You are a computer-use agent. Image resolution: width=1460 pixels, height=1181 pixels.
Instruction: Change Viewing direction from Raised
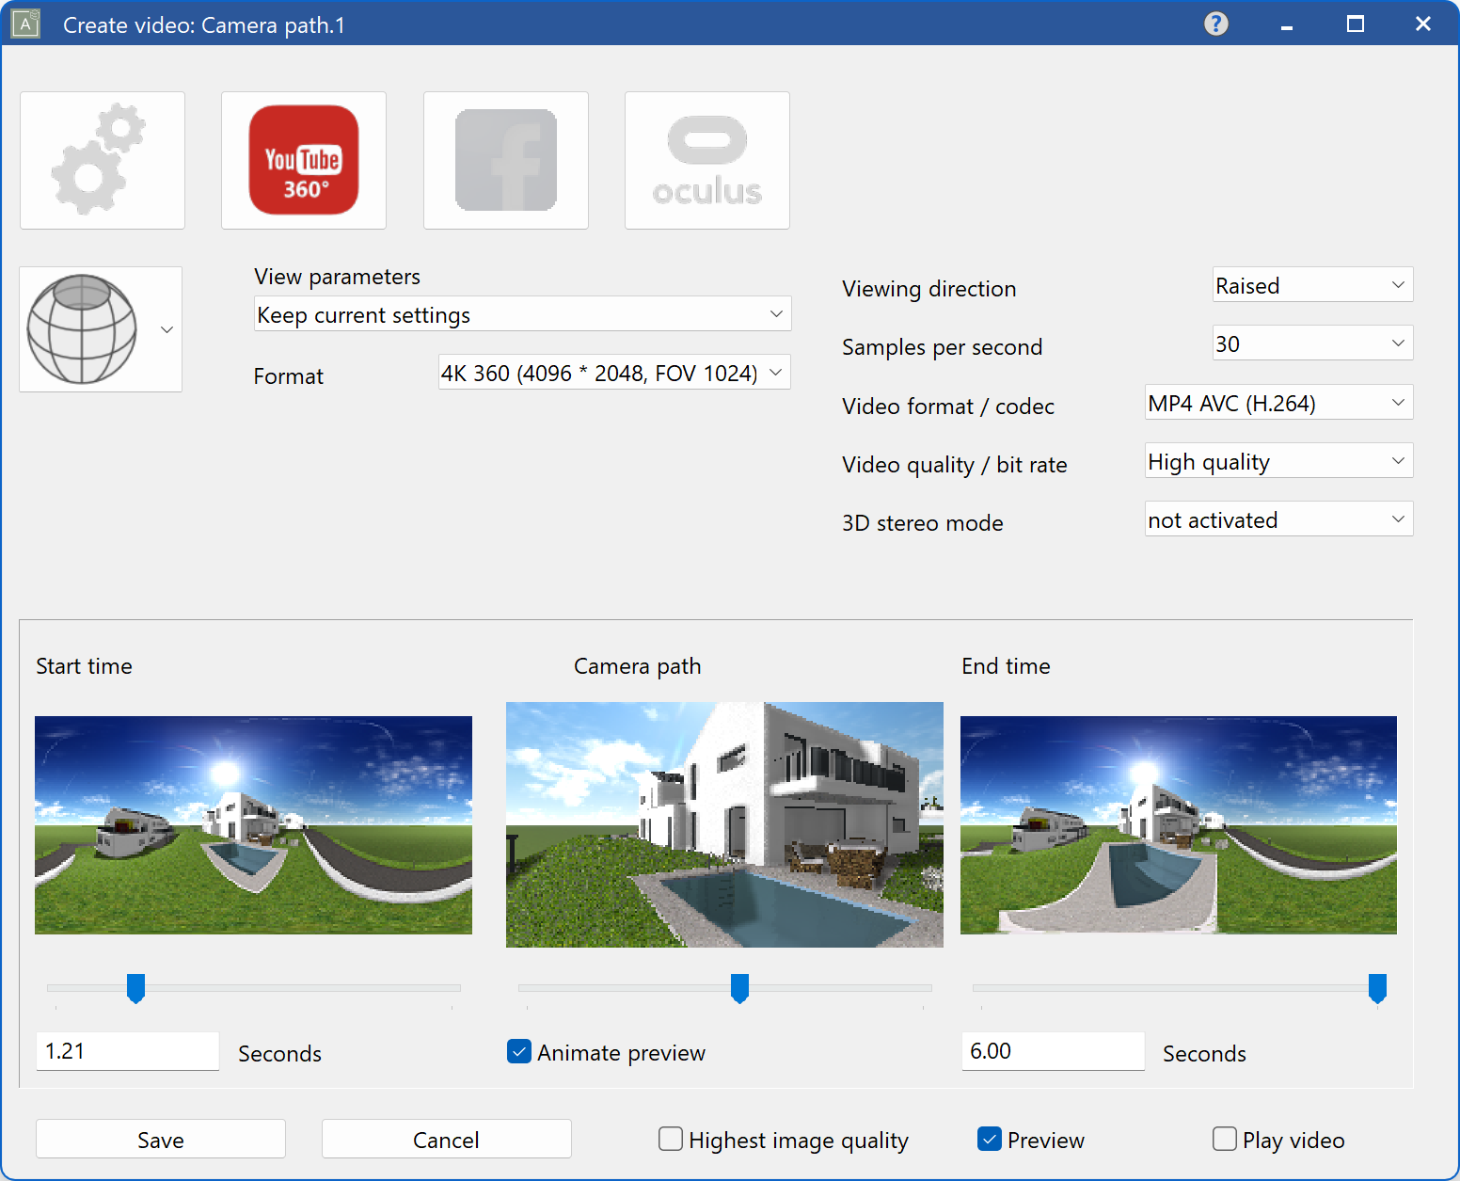pos(1311,284)
